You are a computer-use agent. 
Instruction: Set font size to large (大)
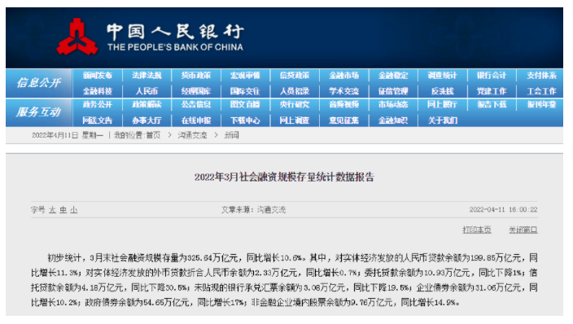click(52, 210)
